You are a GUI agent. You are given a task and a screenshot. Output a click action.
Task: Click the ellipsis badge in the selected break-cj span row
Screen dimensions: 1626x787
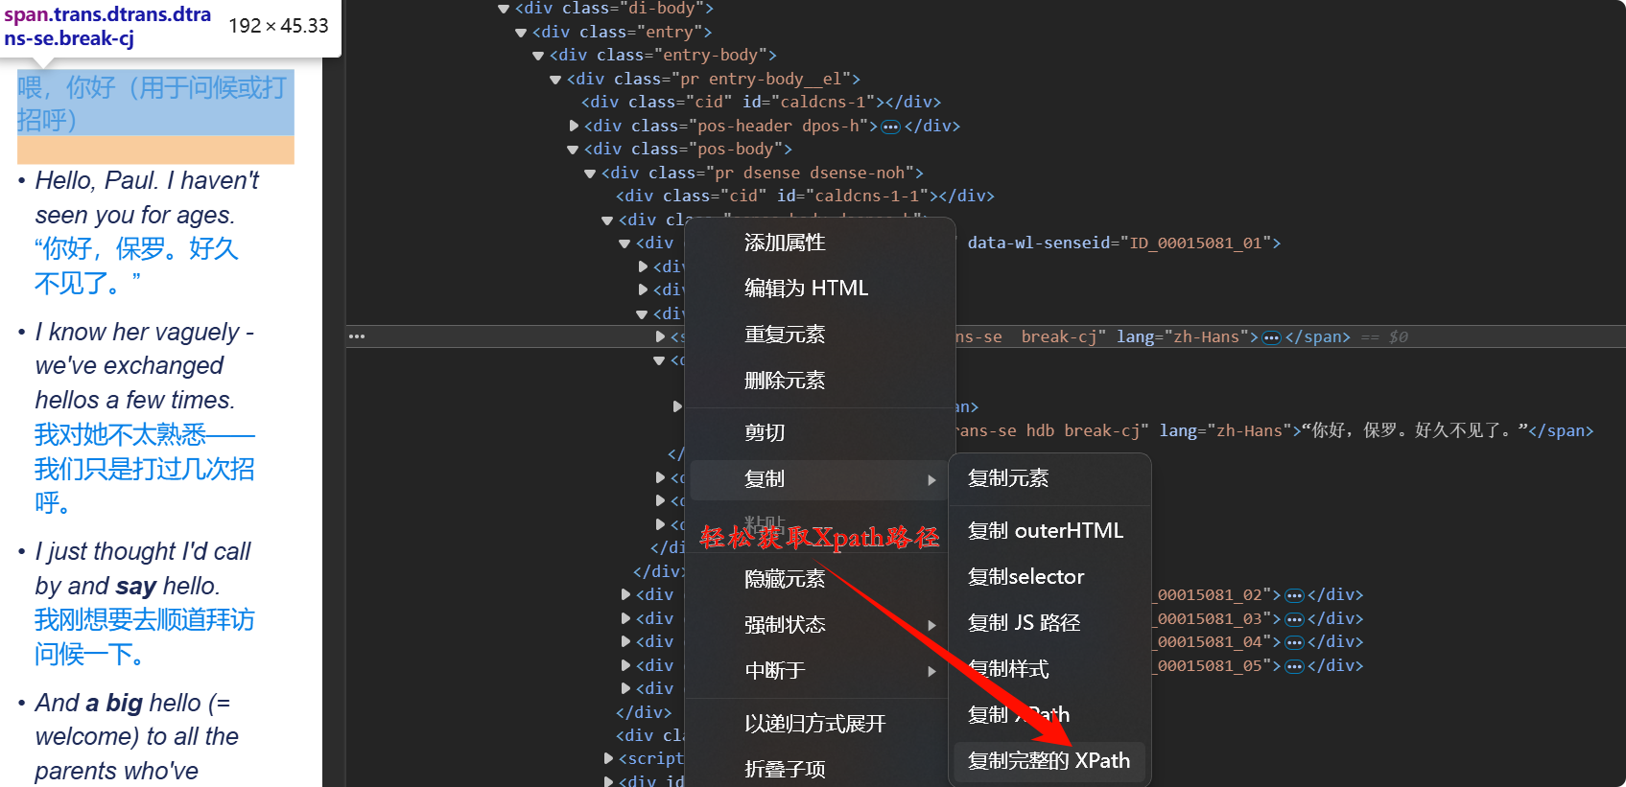pos(1271,337)
